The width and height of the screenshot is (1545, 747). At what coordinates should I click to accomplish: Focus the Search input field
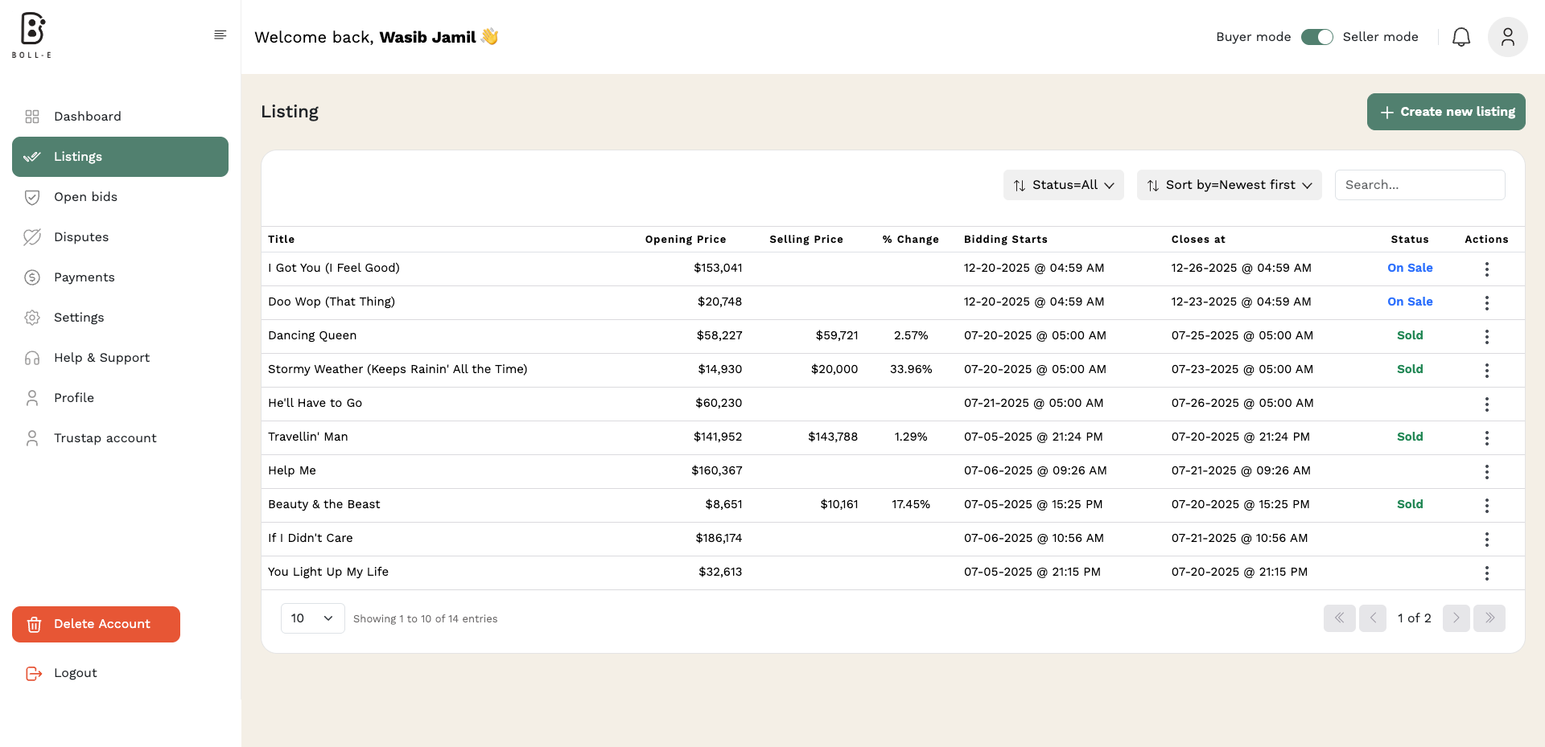click(x=1419, y=185)
